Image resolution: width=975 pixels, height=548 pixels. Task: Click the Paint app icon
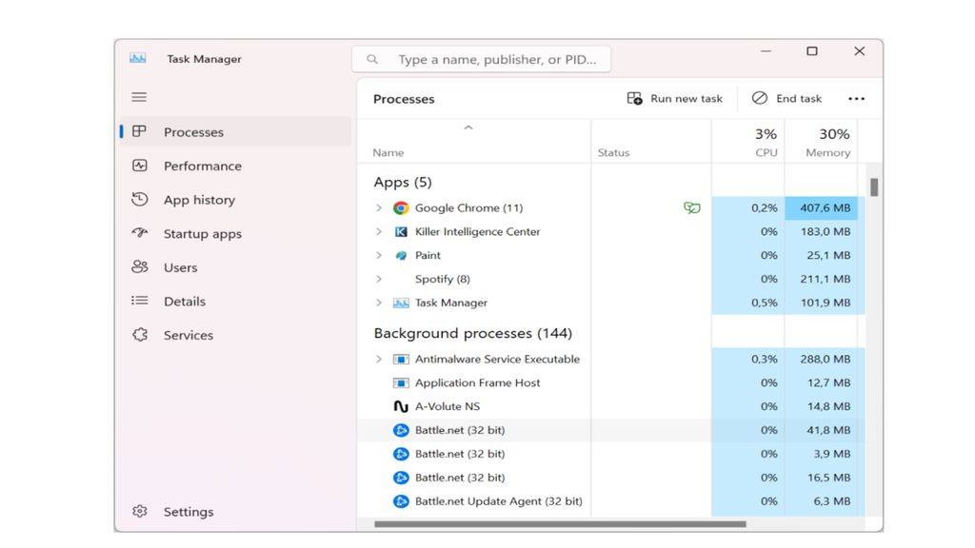pyautogui.click(x=401, y=255)
